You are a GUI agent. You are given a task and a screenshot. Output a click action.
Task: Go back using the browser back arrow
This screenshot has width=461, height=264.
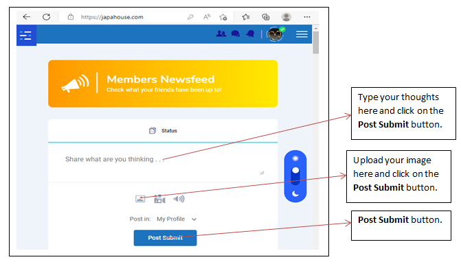click(x=27, y=16)
